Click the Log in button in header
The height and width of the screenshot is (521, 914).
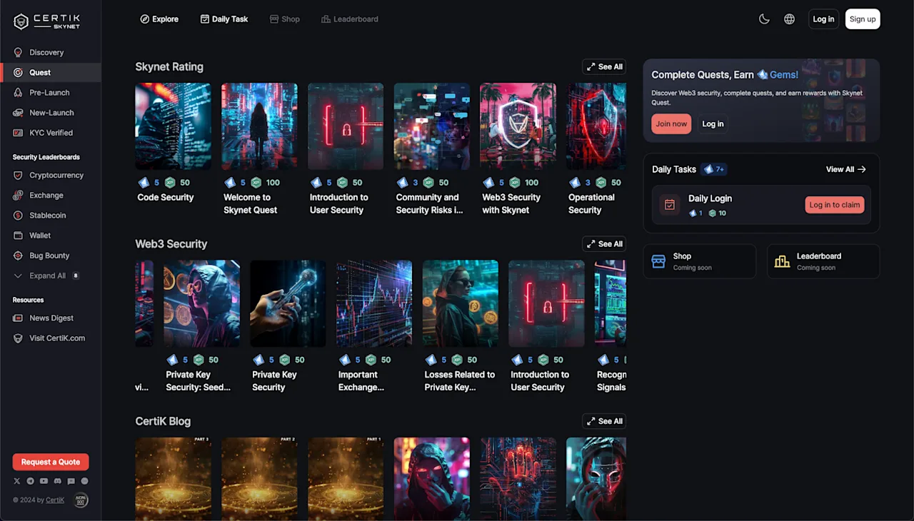click(x=823, y=19)
